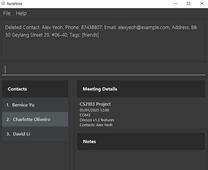Image resolution: width=208 pixels, height=170 pixels.
Task: Click the CS2103 Project meeting title
Action: [x=95, y=104]
